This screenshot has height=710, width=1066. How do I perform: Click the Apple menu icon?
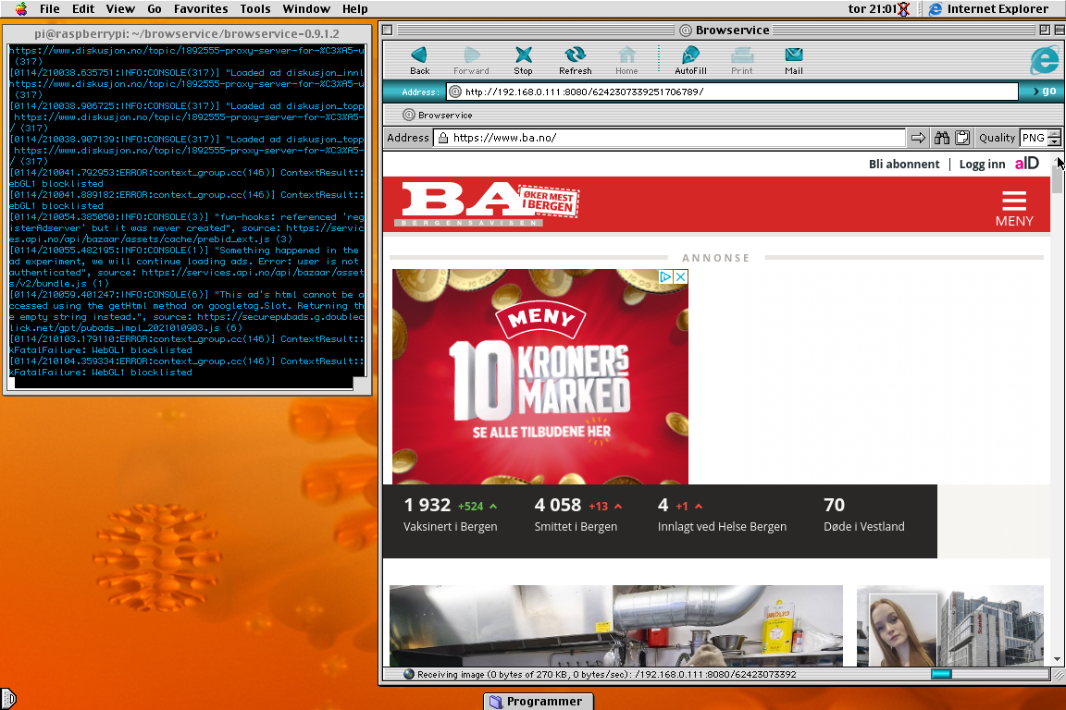(22, 9)
